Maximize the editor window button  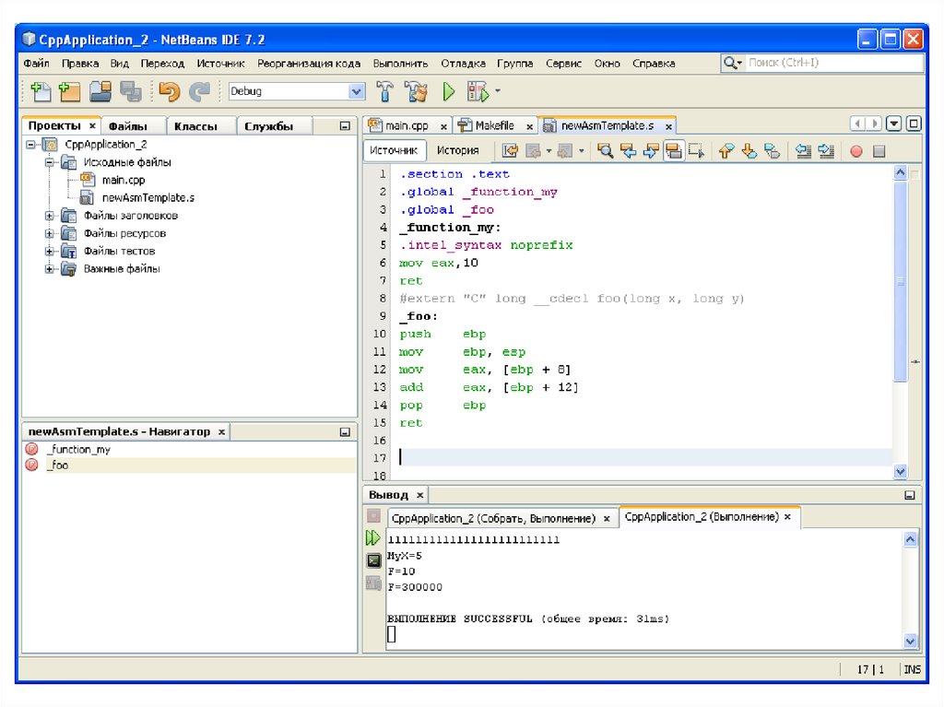pyautogui.click(x=914, y=124)
